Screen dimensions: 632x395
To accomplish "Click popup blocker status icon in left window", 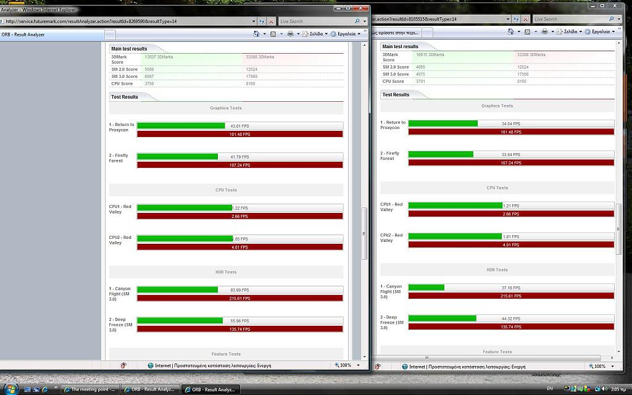I will [123, 365].
